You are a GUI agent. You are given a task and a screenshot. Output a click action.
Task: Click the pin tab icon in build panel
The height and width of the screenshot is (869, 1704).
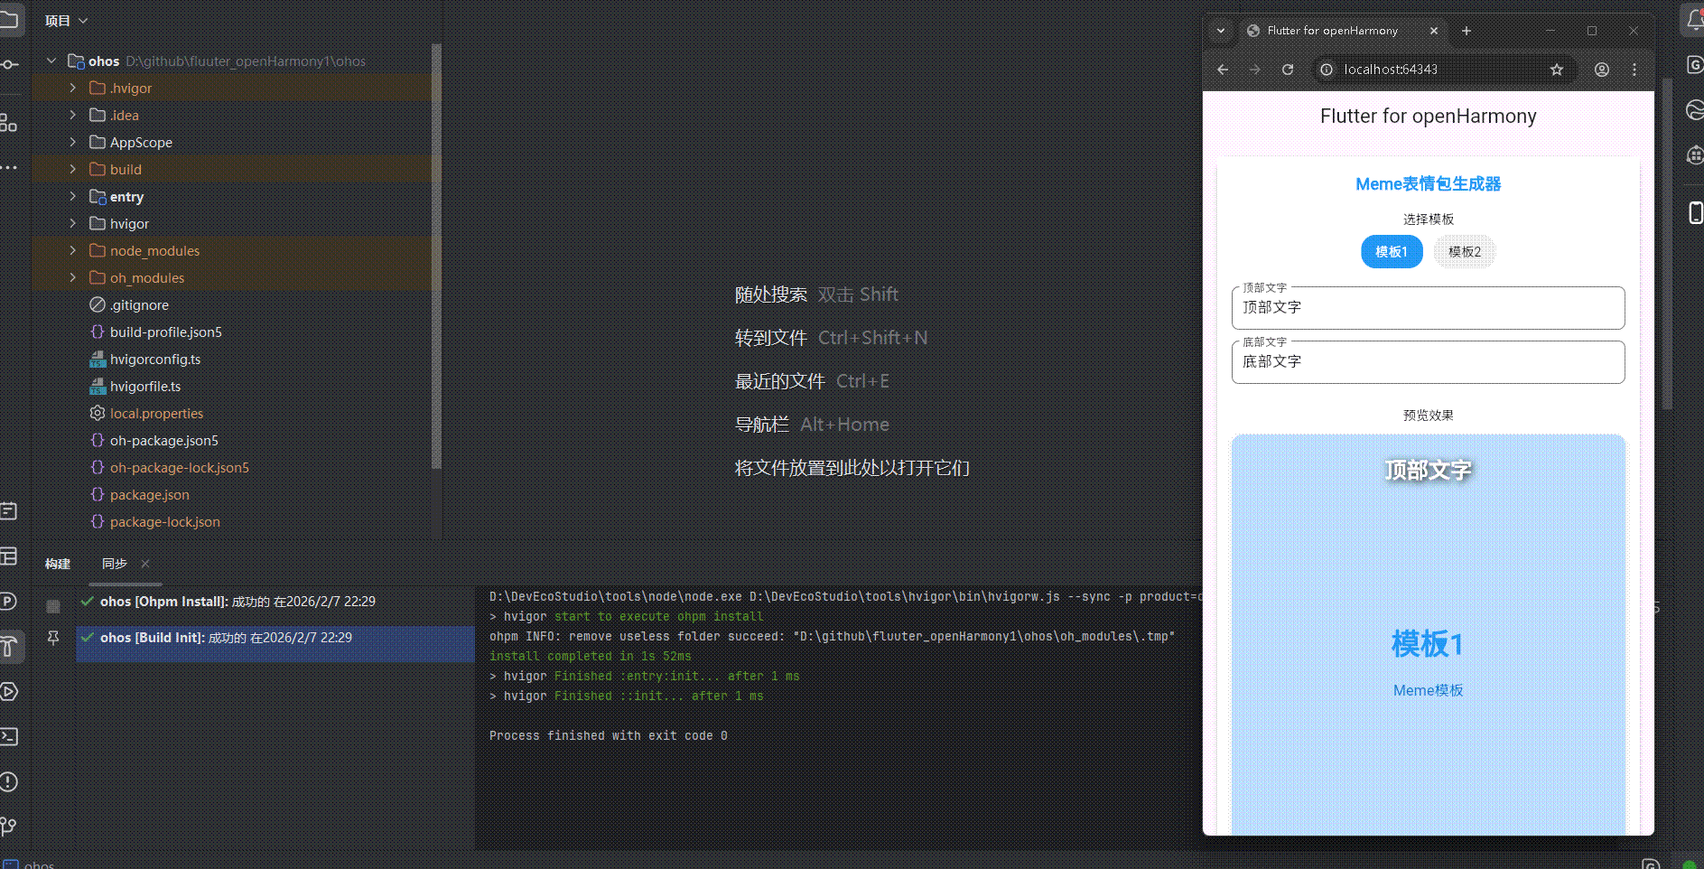53,638
